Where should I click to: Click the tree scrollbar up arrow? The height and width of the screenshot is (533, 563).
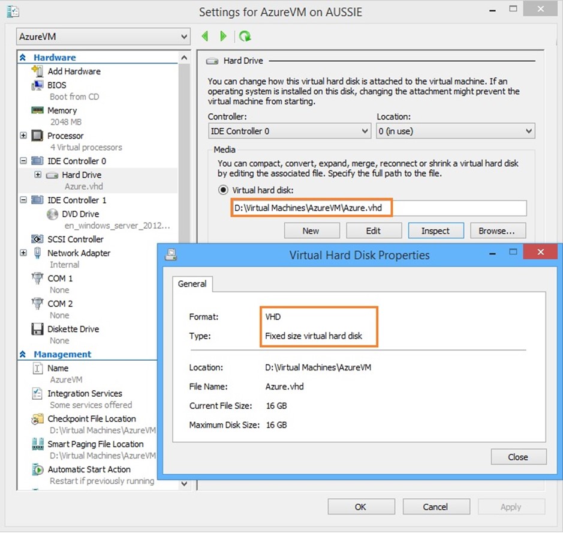tap(184, 58)
